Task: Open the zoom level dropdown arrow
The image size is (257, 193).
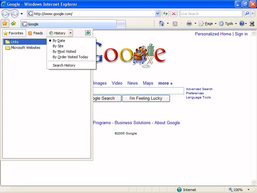Action: (248, 190)
